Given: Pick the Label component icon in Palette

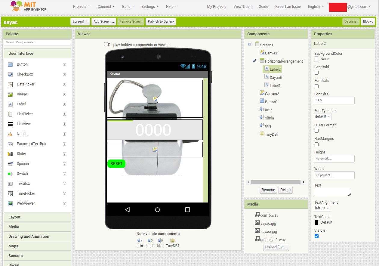Looking at the screenshot, I should click(10, 104).
